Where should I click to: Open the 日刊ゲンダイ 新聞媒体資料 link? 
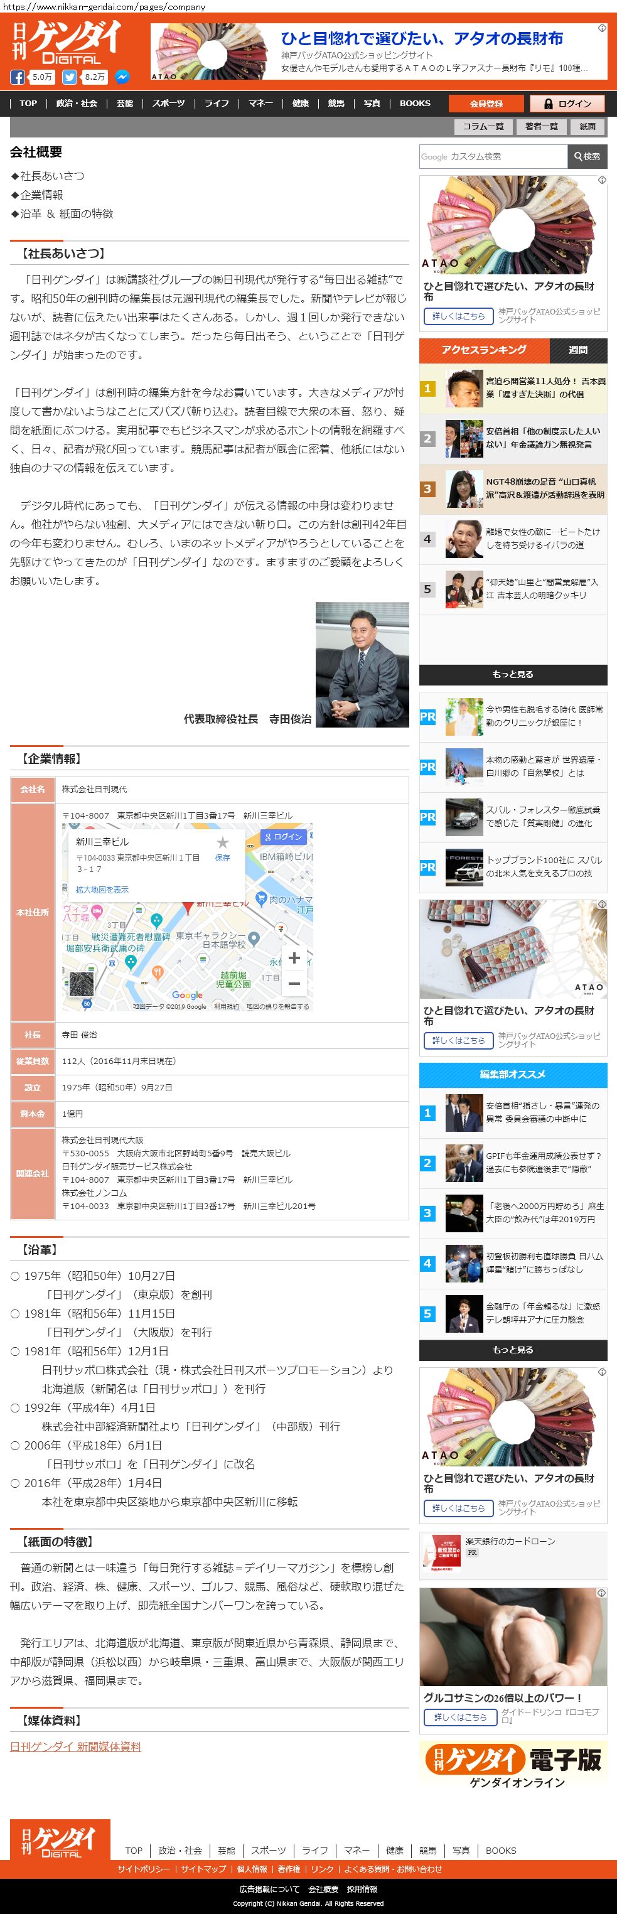click(76, 1746)
